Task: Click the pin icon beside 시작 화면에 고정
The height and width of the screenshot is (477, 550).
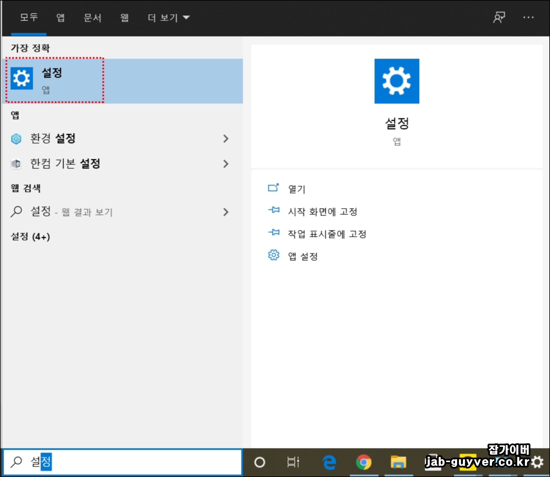Action: coord(274,210)
